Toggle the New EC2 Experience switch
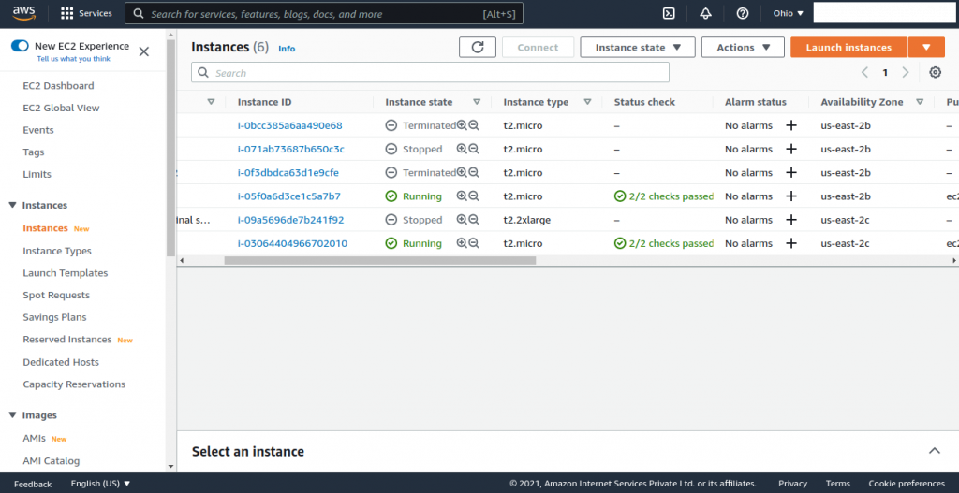Viewport: 959px width, 493px height. coord(21,46)
